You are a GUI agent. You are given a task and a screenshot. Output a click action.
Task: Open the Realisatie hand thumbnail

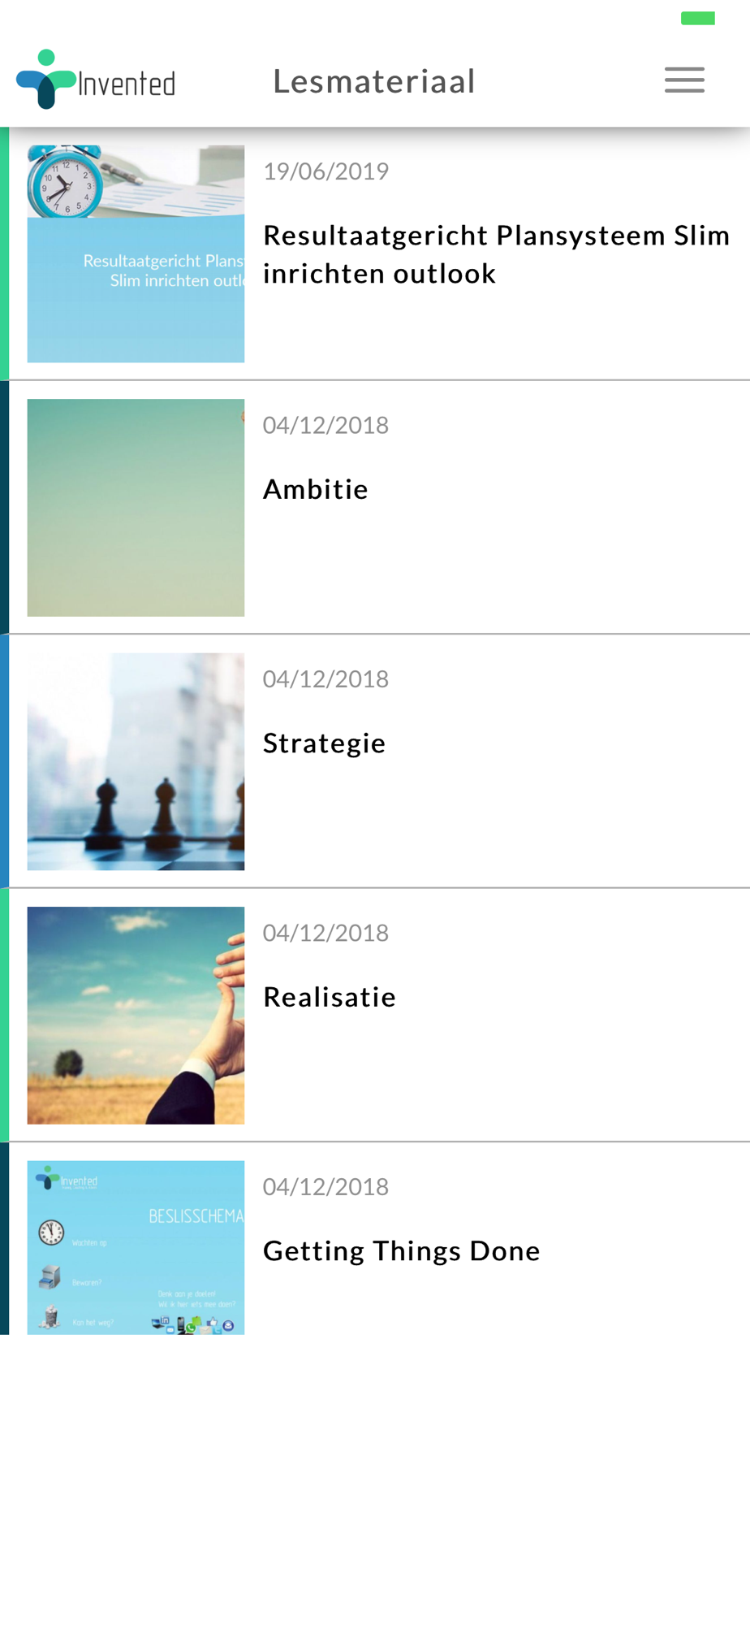click(136, 1016)
